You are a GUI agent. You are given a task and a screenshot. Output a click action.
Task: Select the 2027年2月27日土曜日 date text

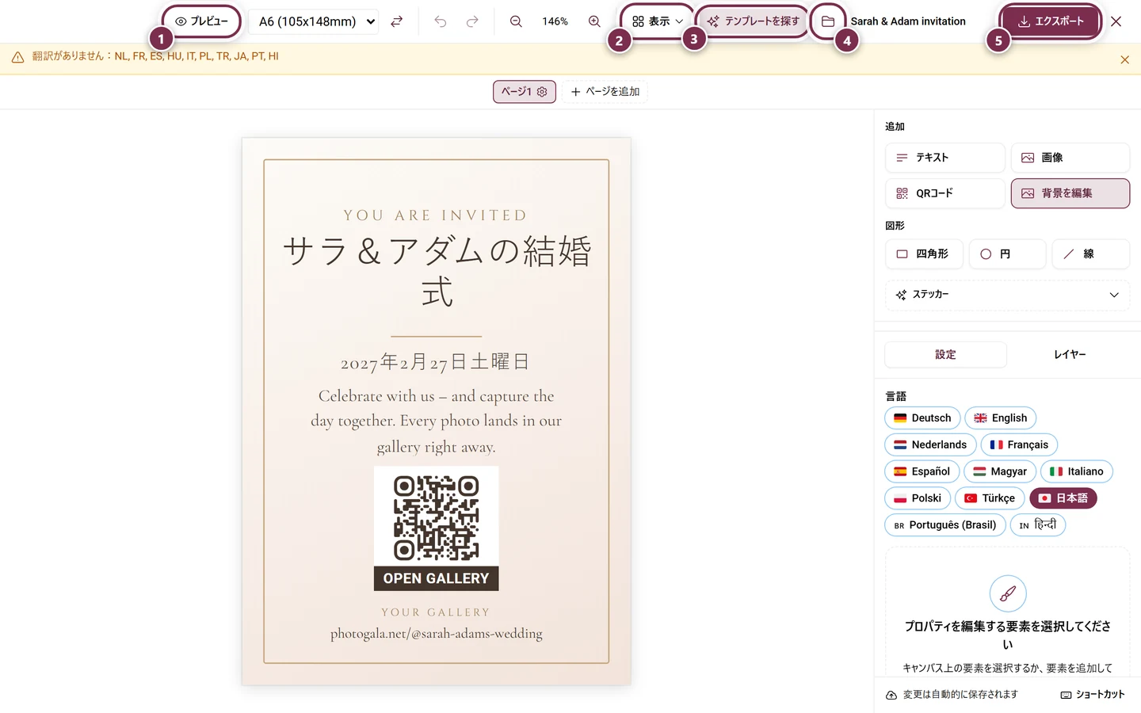[435, 362]
